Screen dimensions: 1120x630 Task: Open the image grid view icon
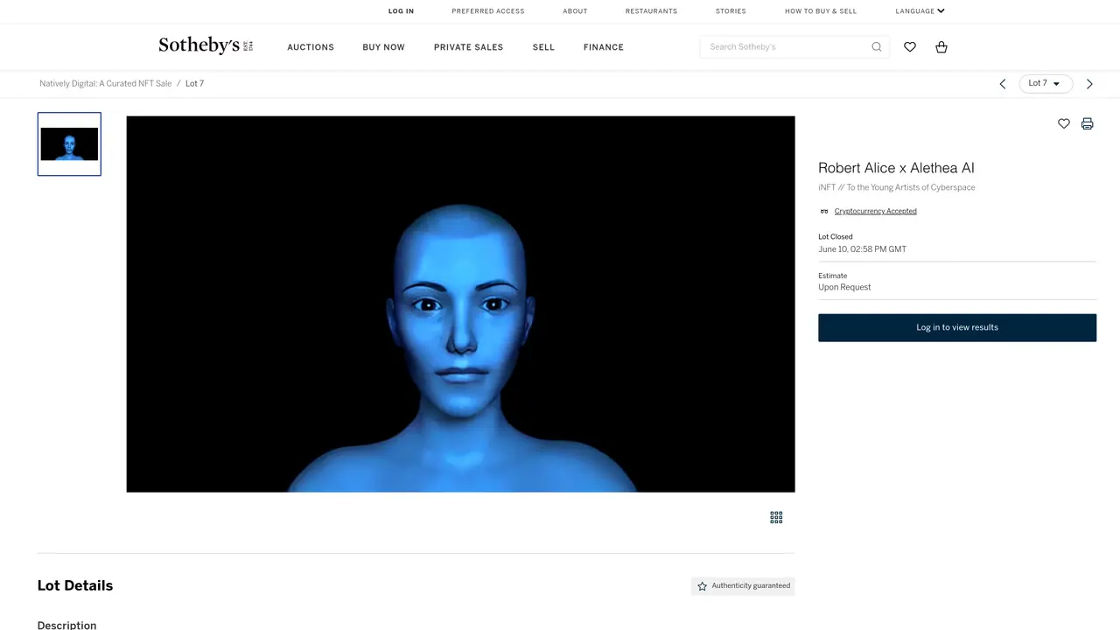pyautogui.click(x=776, y=517)
